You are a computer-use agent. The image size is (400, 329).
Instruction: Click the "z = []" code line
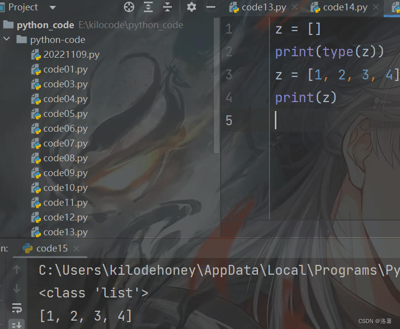[298, 29]
